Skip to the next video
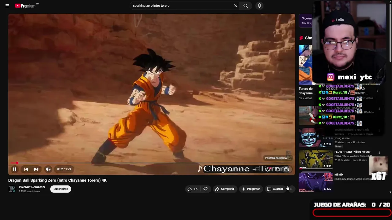Screen dimensions: 392x220 36,169
